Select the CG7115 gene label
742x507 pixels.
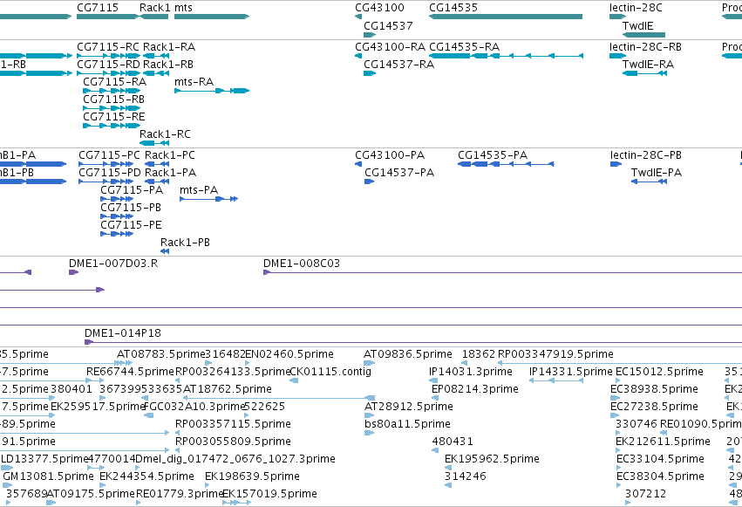tap(98, 8)
